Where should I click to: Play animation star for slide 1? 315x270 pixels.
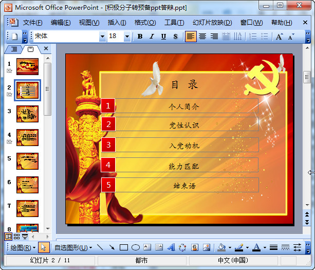pos(9,71)
